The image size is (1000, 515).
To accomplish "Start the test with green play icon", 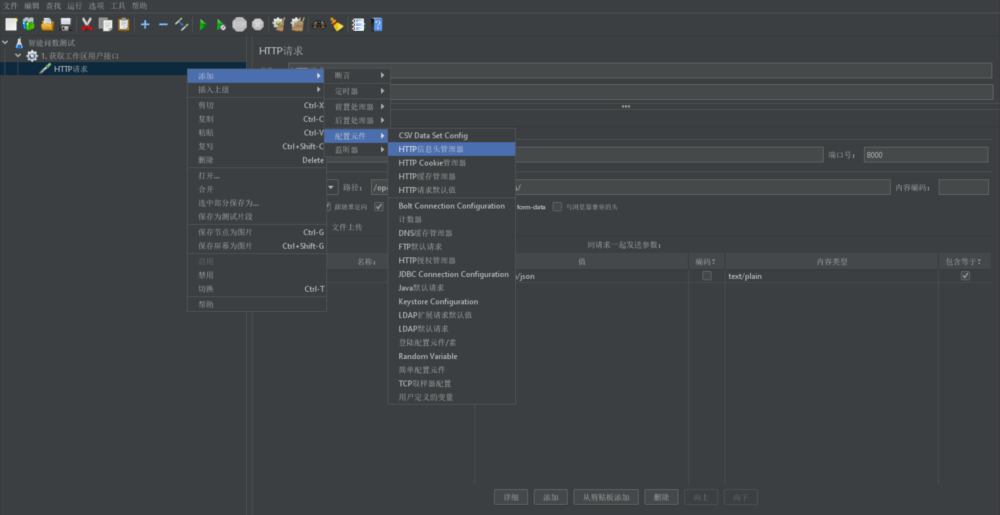I will coord(203,25).
